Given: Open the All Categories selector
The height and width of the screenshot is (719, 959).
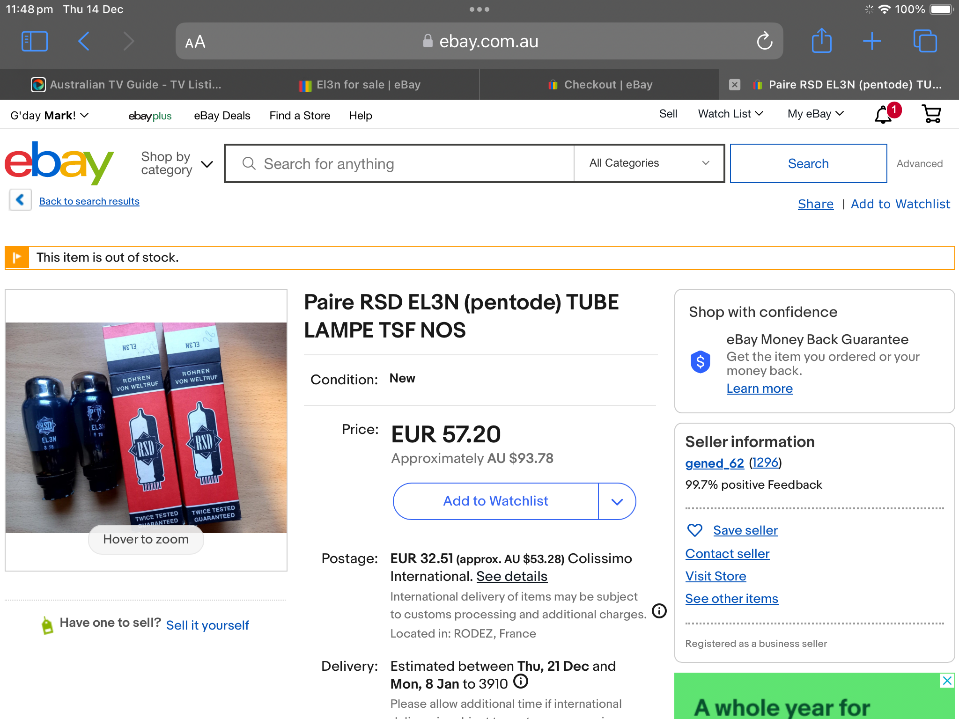Looking at the screenshot, I should click(649, 163).
